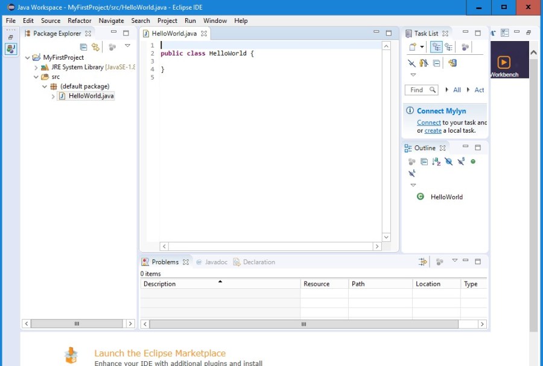
Task: Toggle Categorized view button in Task List
Action: coord(436,47)
